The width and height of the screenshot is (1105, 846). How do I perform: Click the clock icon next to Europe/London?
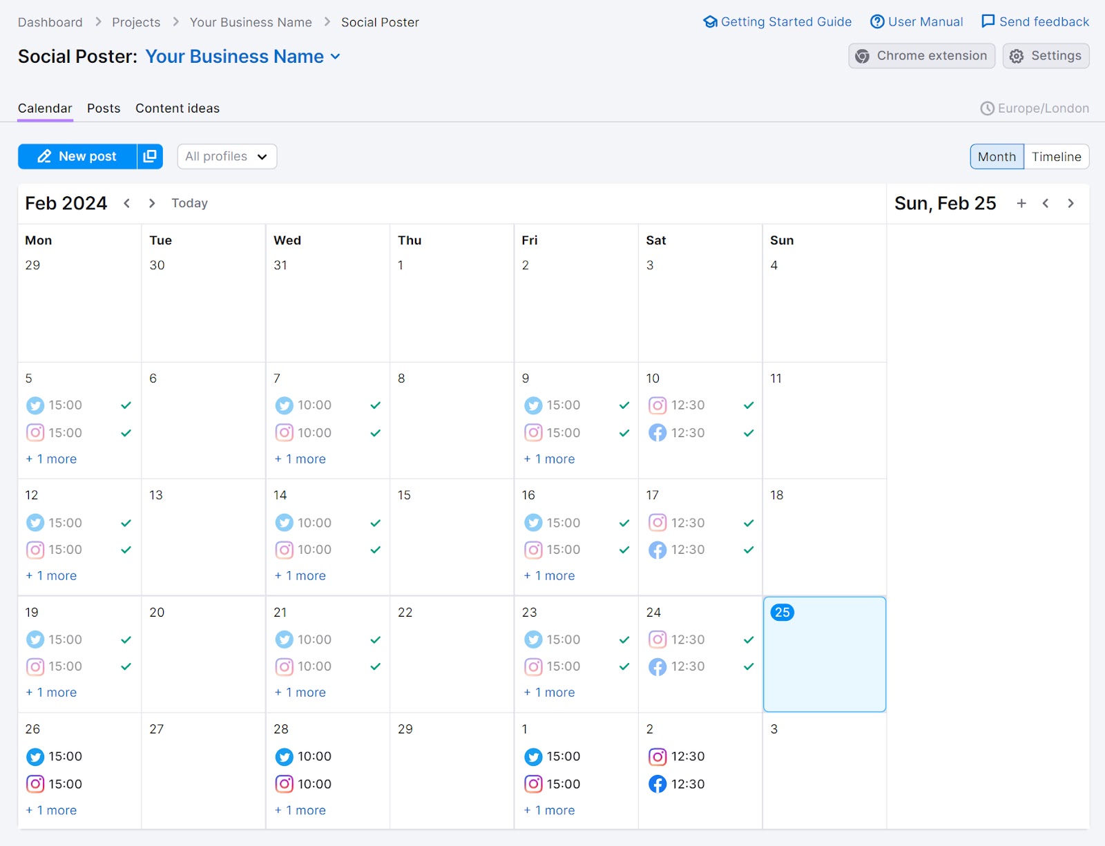click(987, 108)
